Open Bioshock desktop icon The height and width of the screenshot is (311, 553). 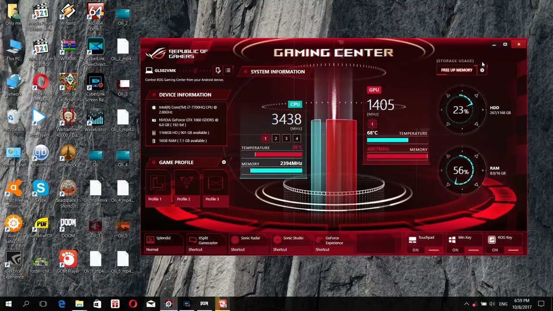(68, 156)
